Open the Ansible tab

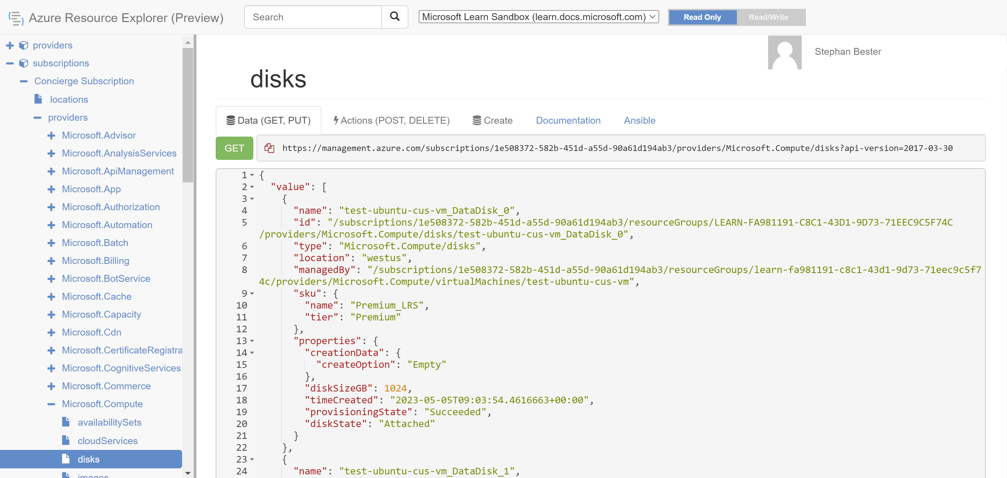click(640, 120)
